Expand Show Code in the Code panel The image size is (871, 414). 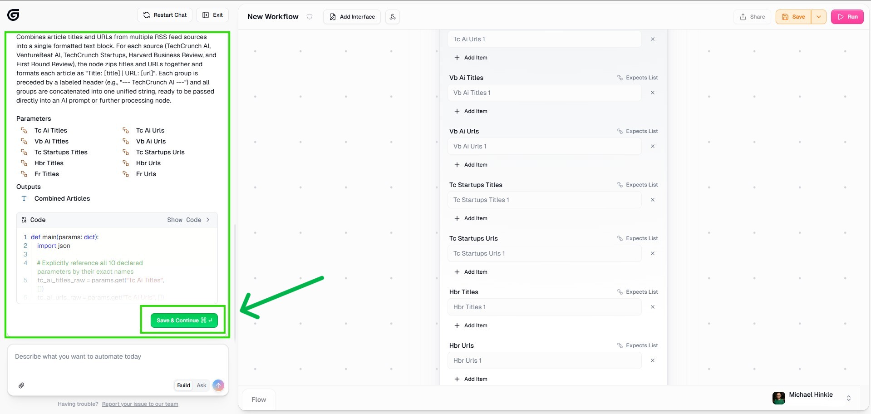188,220
